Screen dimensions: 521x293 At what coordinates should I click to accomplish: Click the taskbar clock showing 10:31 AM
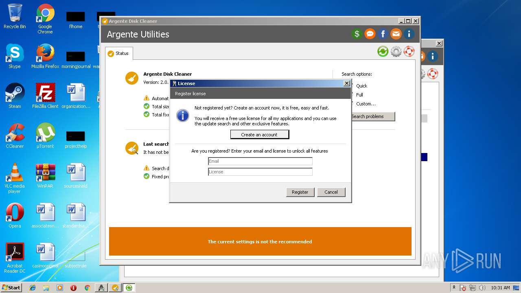(500, 288)
